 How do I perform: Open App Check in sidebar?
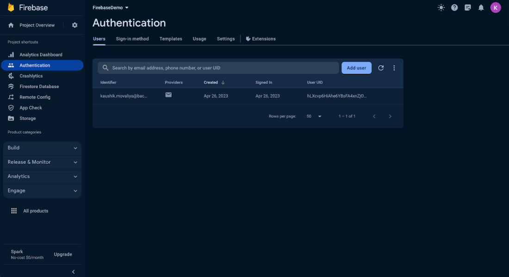click(31, 108)
